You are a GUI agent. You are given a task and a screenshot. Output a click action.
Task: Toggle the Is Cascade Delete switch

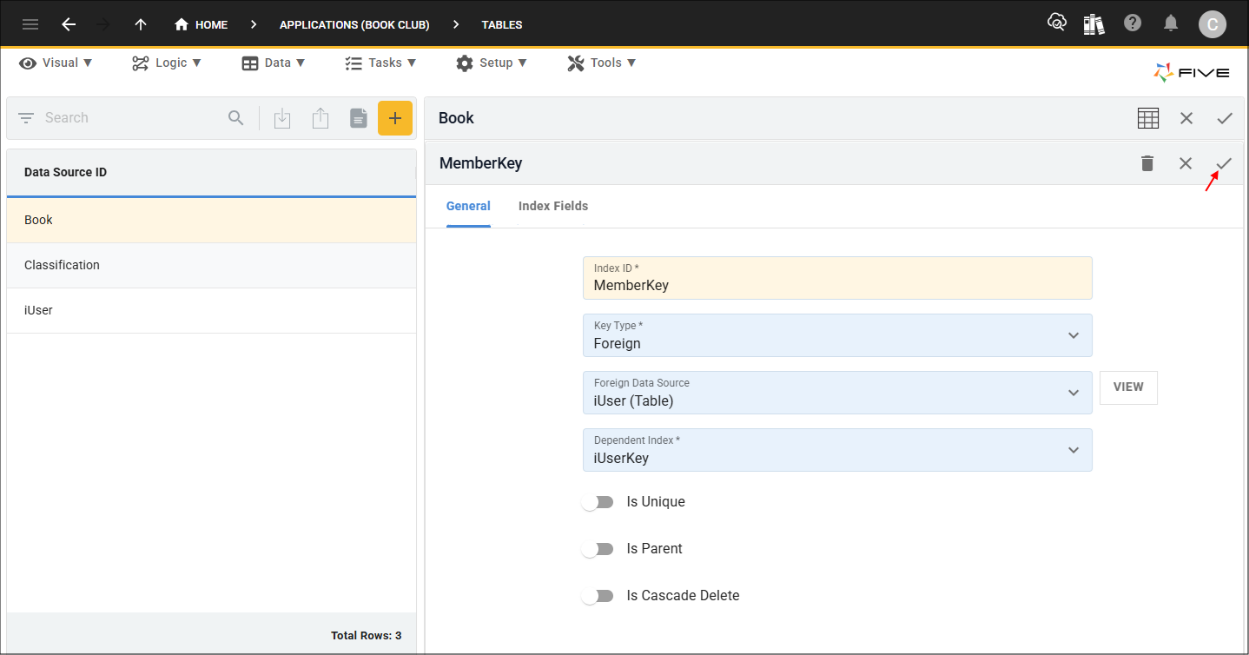[598, 596]
